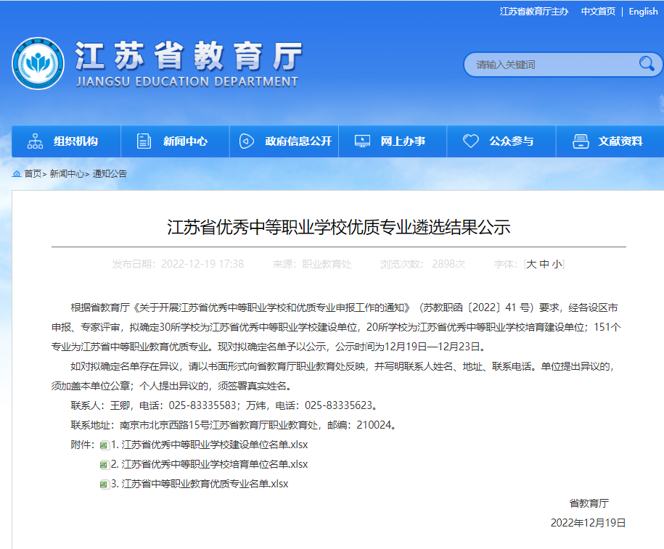664x549 pixels.
Task: Go to 首页 in the breadcrumb
Action: tap(33, 173)
